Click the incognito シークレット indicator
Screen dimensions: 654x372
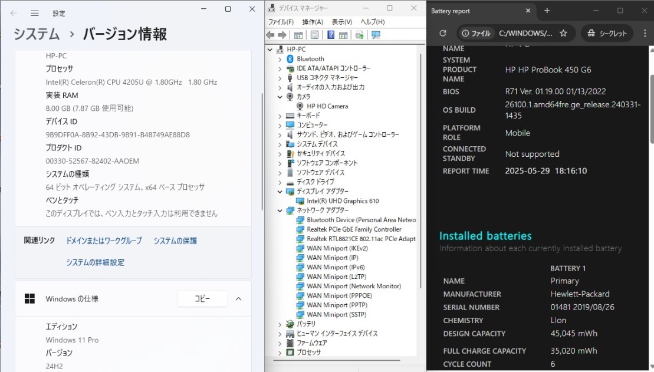607,33
